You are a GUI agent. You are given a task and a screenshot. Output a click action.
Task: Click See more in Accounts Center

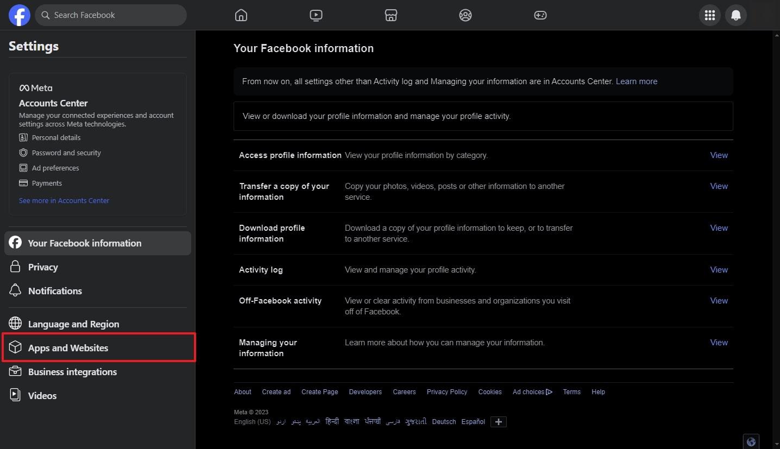tap(64, 200)
